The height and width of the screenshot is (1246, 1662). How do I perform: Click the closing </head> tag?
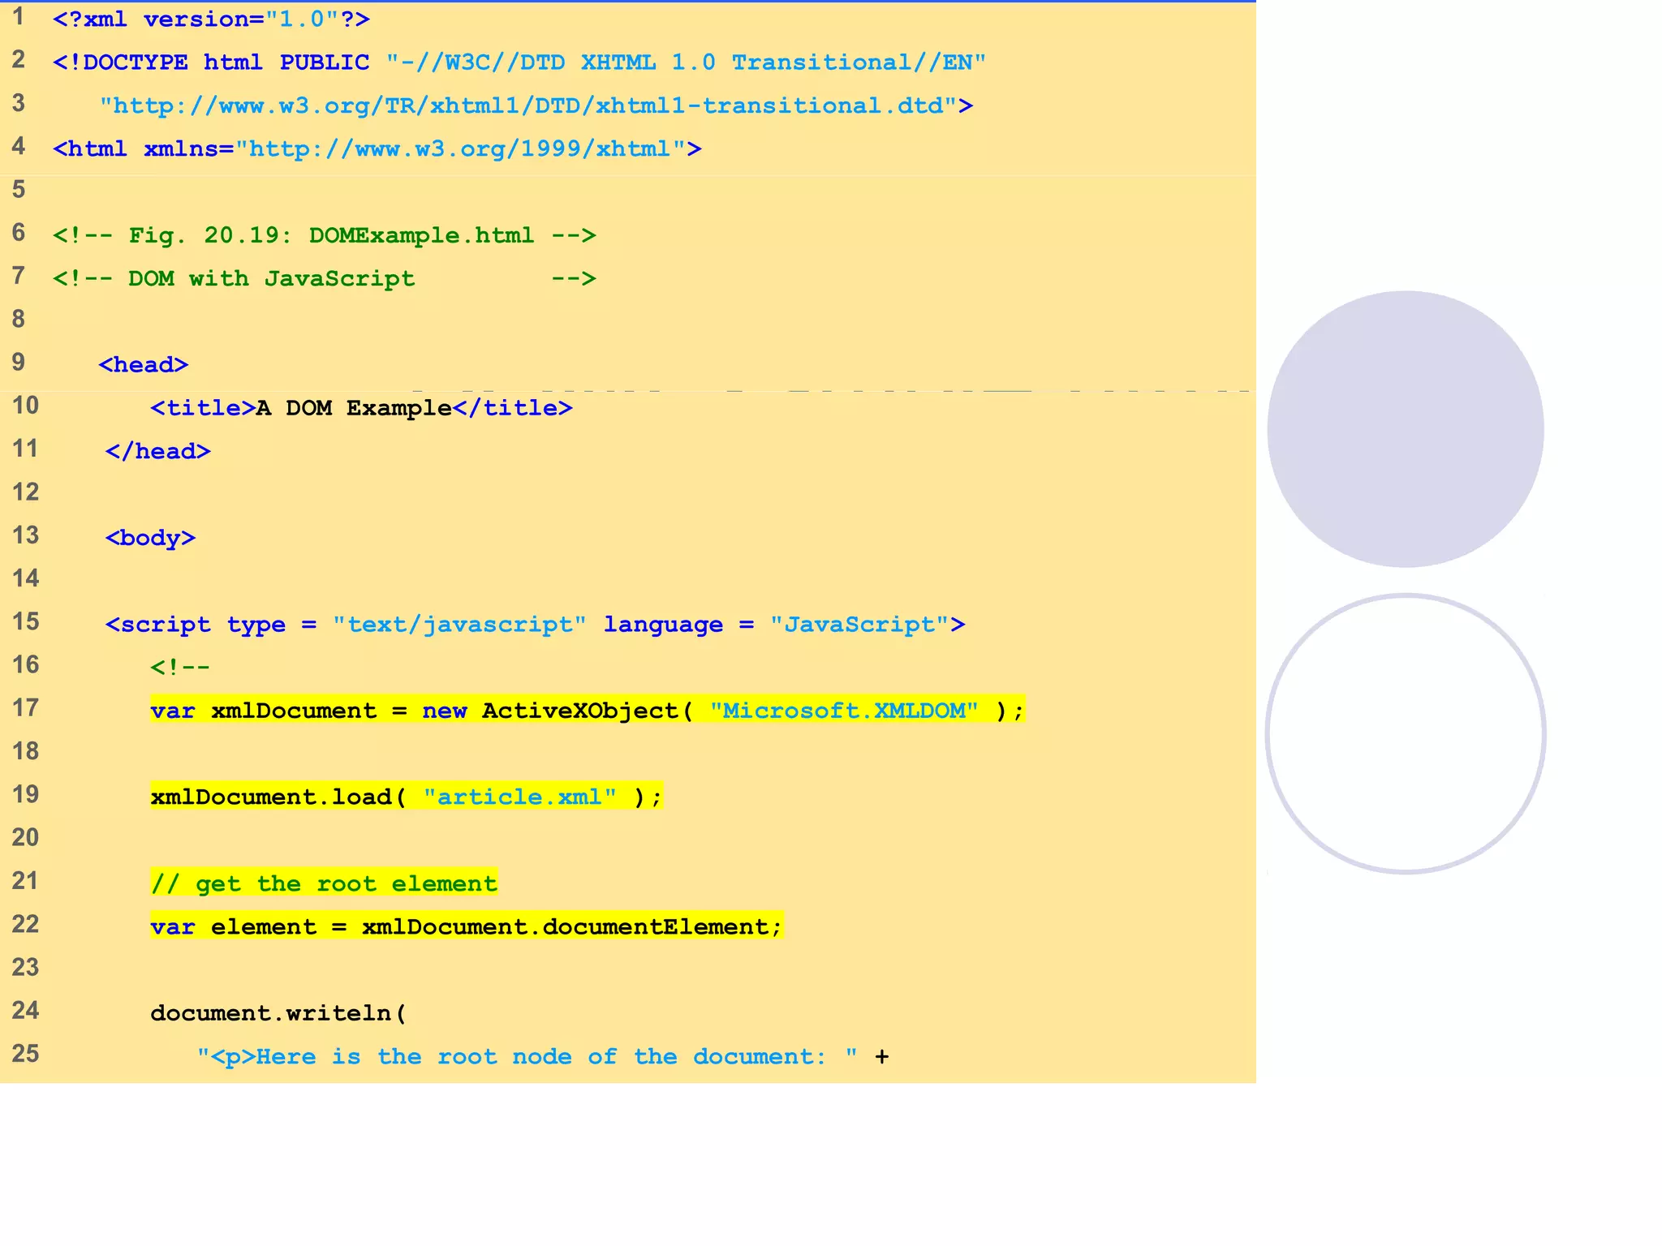[157, 451]
